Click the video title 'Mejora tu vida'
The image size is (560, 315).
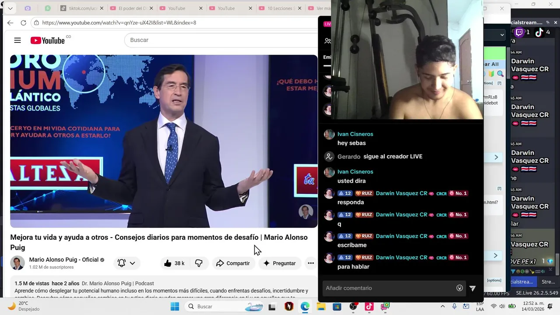[159, 242]
